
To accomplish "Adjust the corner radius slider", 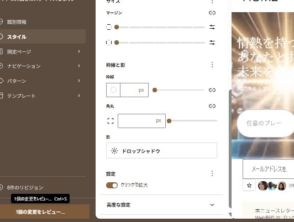I will click(192, 121).
